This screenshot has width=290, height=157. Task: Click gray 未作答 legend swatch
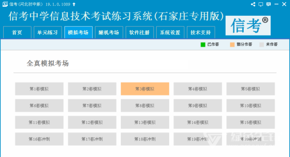click(x=261, y=45)
